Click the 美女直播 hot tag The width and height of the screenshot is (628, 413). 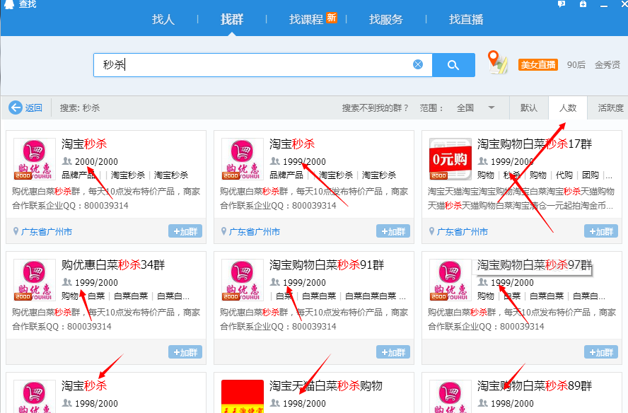(x=538, y=64)
